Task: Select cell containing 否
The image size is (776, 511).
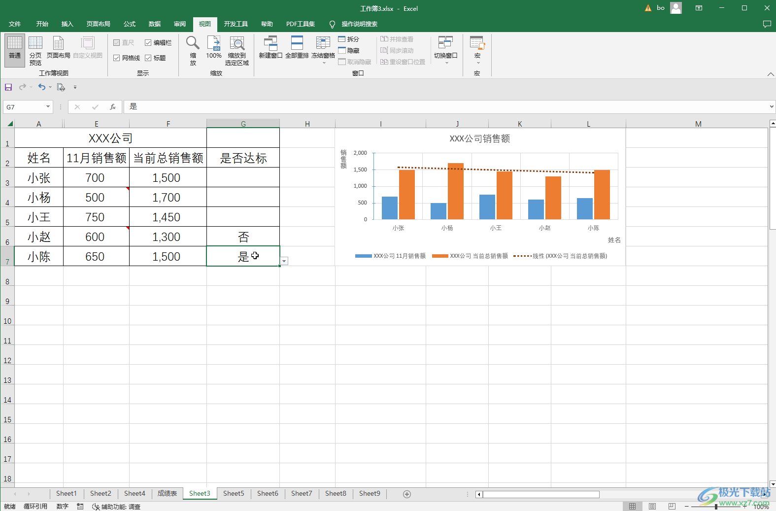Action: (243, 237)
